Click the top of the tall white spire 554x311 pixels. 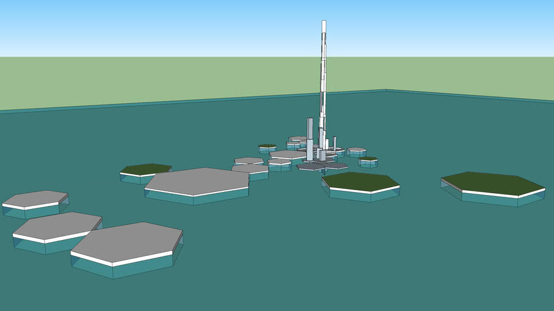click(324, 24)
